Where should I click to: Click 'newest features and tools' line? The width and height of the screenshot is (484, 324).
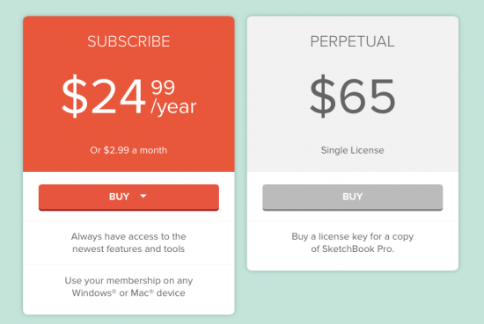(x=128, y=248)
